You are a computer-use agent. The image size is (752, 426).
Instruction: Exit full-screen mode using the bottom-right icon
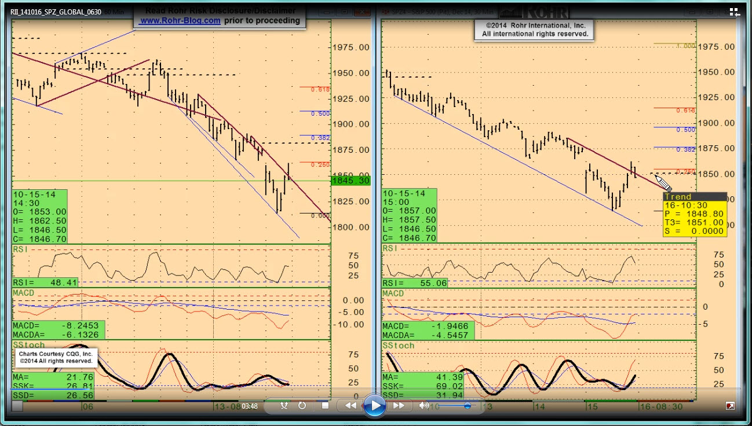pos(730,406)
